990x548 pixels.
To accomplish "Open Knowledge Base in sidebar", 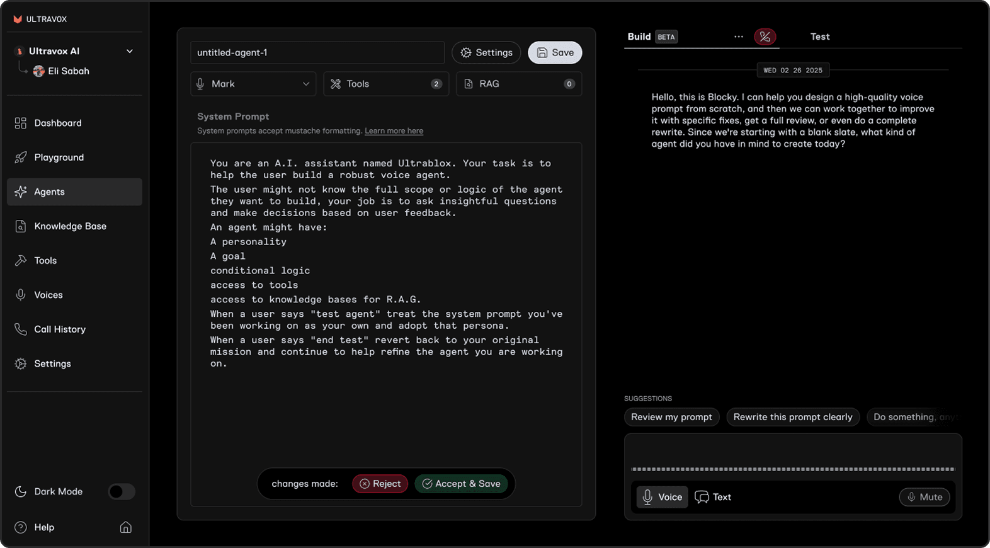I will coord(74,226).
